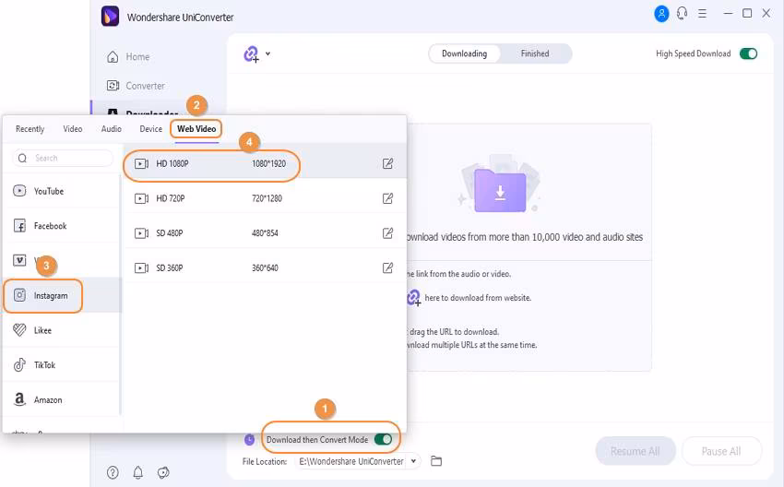Click the Instagram camera icon
The height and width of the screenshot is (487, 784).
coord(19,295)
